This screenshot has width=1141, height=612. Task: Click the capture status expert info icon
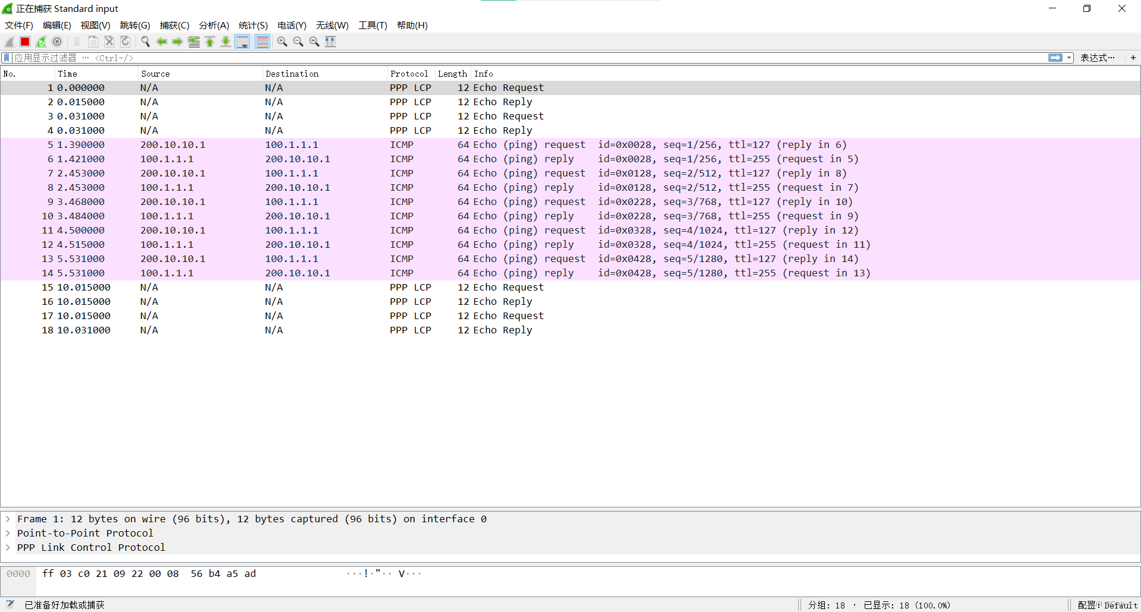(10, 604)
